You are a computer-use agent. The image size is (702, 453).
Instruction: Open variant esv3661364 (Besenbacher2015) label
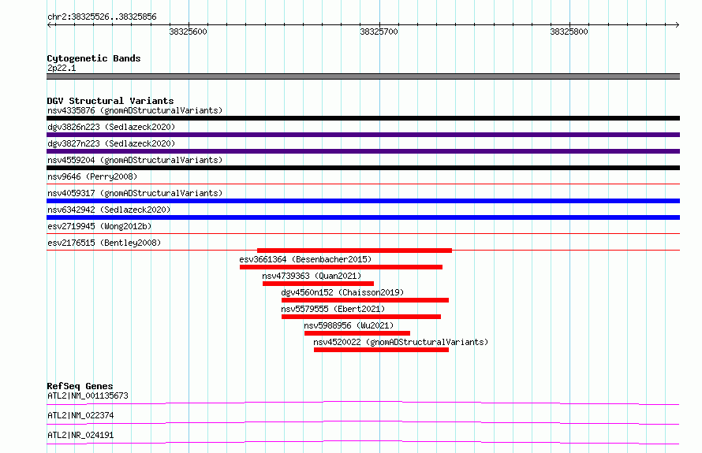305,259
